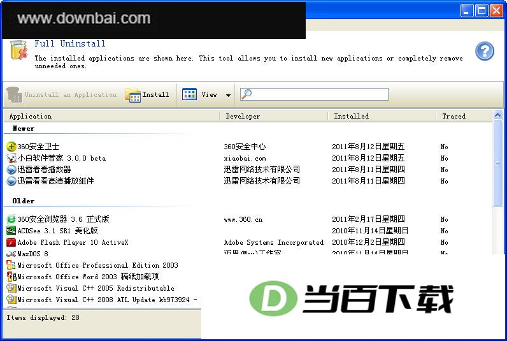507x341 pixels.
Task: Select the 迅雷看看播放器 icon
Action: pos(11,170)
